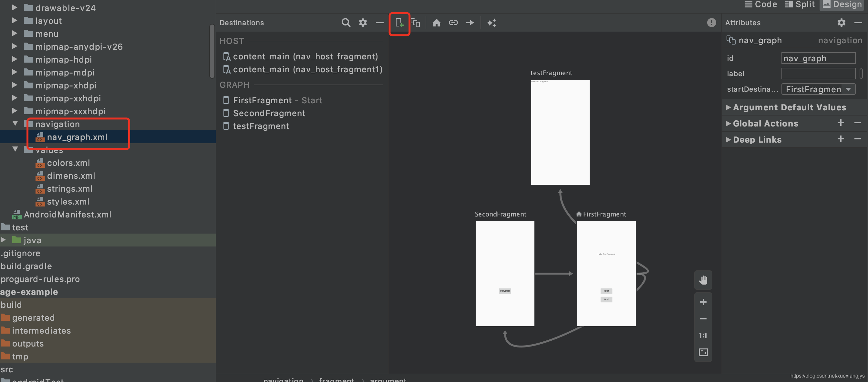Select testFragment in destinations list
Image resolution: width=868 pixels, height=382 pixels.
point(261,126)
